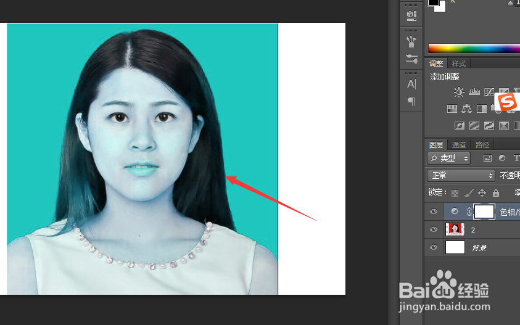The height and width of the screenshot is (325, 520).
Task: Switch to the 路径 tab
Action: click(x=482, y=145)
